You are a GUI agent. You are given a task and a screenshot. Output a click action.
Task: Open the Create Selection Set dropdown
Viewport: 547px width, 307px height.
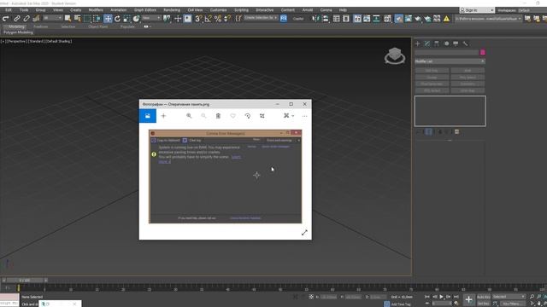pos(261,18)
